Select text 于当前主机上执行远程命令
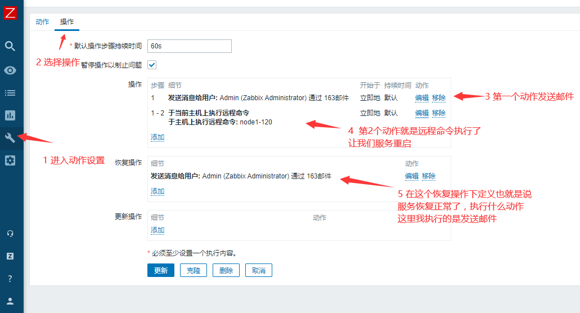Screen dimensions: 580x313 coord(209,113)
